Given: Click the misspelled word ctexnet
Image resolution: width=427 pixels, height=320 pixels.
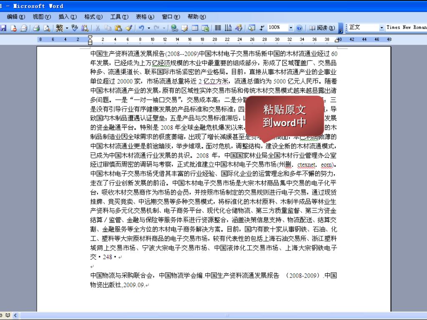Looking at the screenshot, I should (306, 164).
